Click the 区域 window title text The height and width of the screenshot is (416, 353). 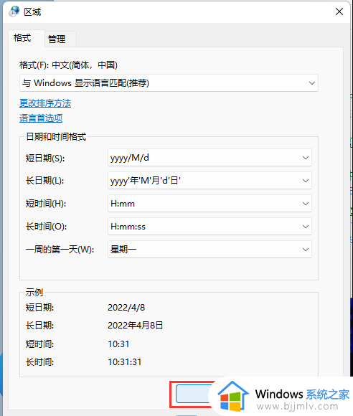pos(33,12)
